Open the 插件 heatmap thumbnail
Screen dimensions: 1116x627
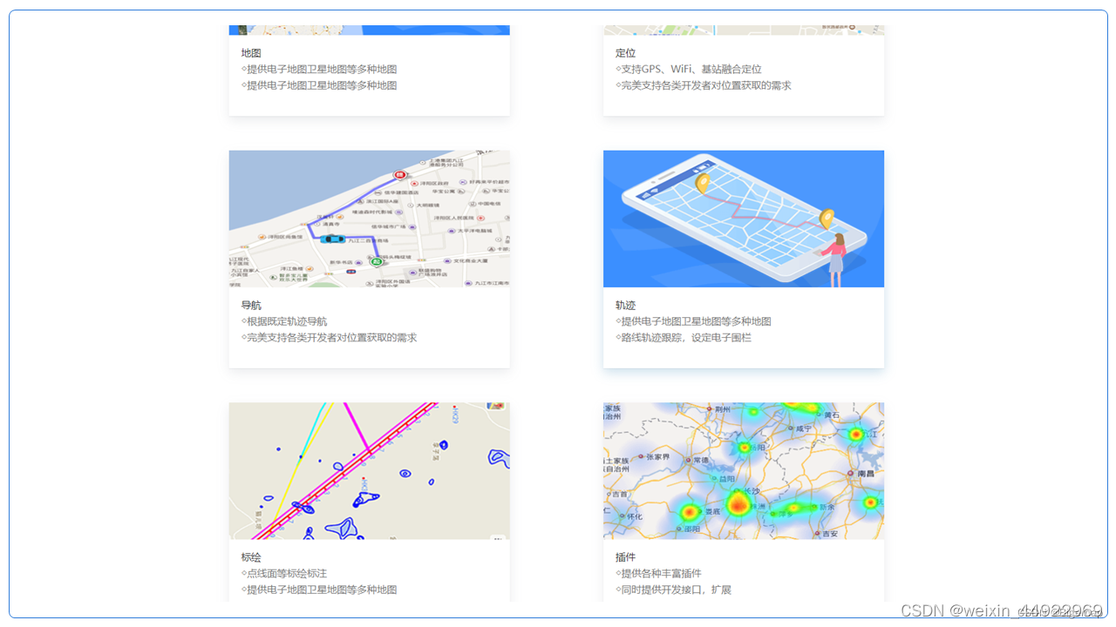click(x=744, y=470)
